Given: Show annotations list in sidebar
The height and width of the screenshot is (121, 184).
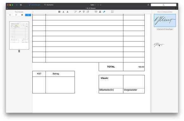Looking at the screenshot, I should tap(16, 15).
